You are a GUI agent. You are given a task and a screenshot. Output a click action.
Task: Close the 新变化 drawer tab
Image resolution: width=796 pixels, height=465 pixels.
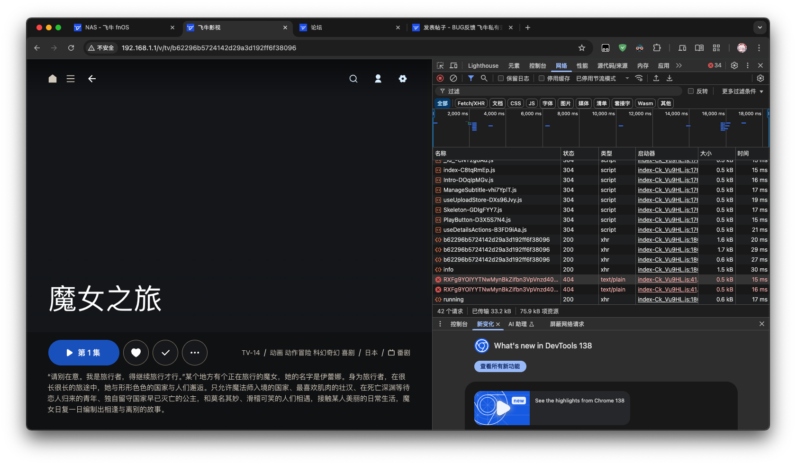click(x=498, y=324)
